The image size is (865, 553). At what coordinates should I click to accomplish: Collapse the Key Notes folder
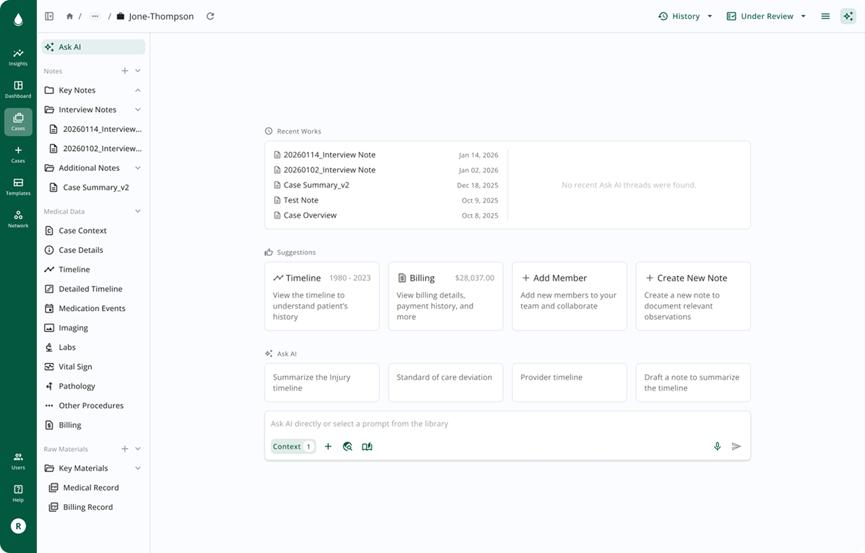pyautogui.click(x=137, y=90)
